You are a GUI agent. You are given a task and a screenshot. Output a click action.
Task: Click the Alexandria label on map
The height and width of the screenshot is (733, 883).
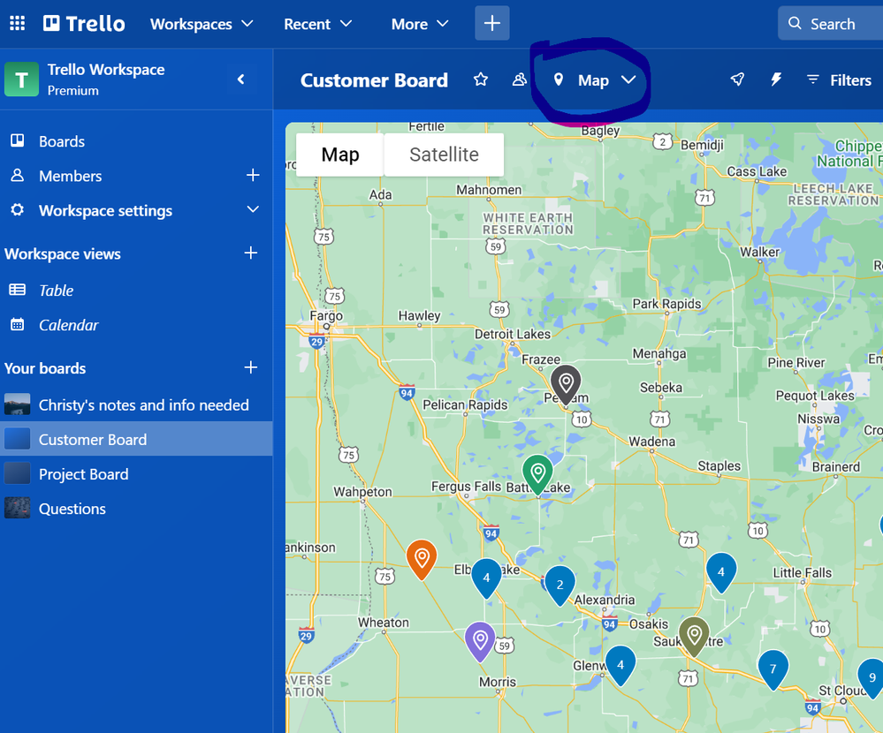coord(605,600)
